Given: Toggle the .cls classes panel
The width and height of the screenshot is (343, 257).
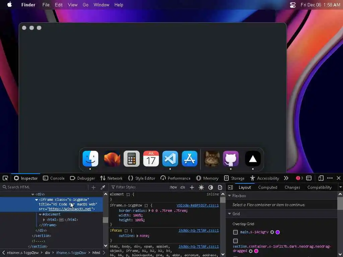Looking at the screenshot, I should [183, 187].
